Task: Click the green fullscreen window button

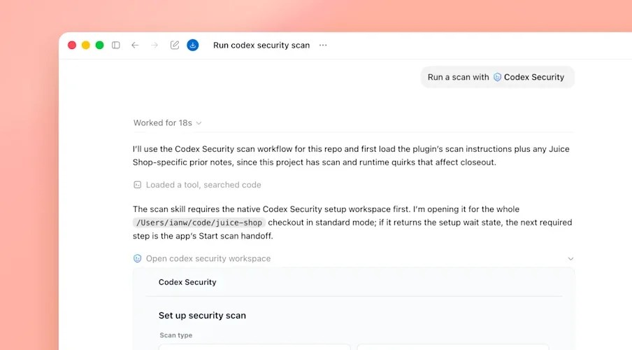Action: [99, 45]
